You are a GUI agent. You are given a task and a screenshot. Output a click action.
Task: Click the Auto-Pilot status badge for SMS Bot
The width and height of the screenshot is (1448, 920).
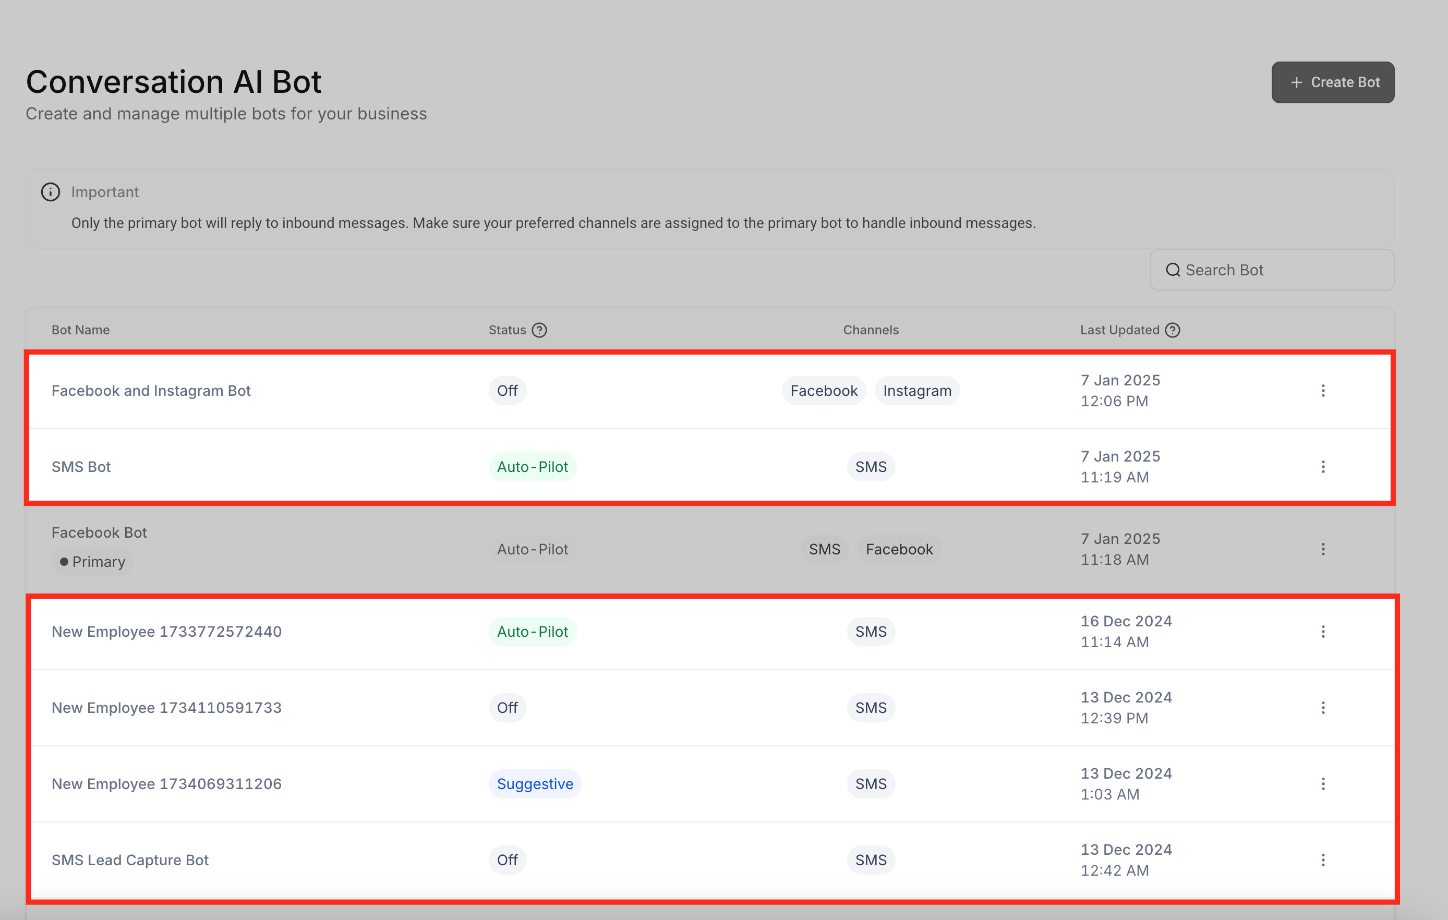click(x=532, y=467)
